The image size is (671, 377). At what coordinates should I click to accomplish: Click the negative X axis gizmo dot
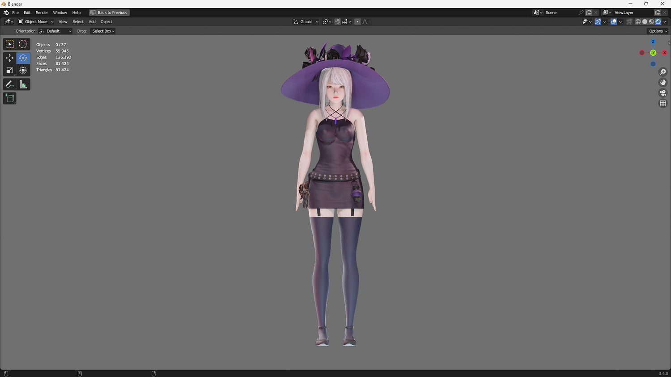click(x=642, y=53)
